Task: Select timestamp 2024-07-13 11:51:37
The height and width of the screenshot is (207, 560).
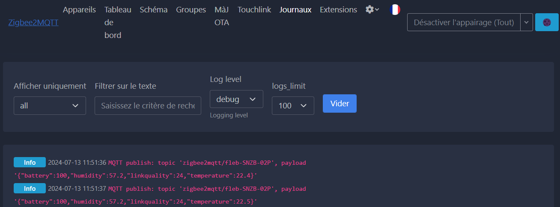Action: pyautogui.click(x=77, y=188)
